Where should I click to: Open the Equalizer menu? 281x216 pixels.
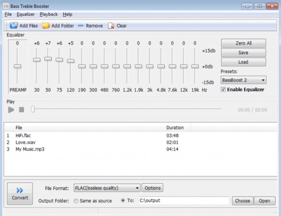(x=25, y=14)
